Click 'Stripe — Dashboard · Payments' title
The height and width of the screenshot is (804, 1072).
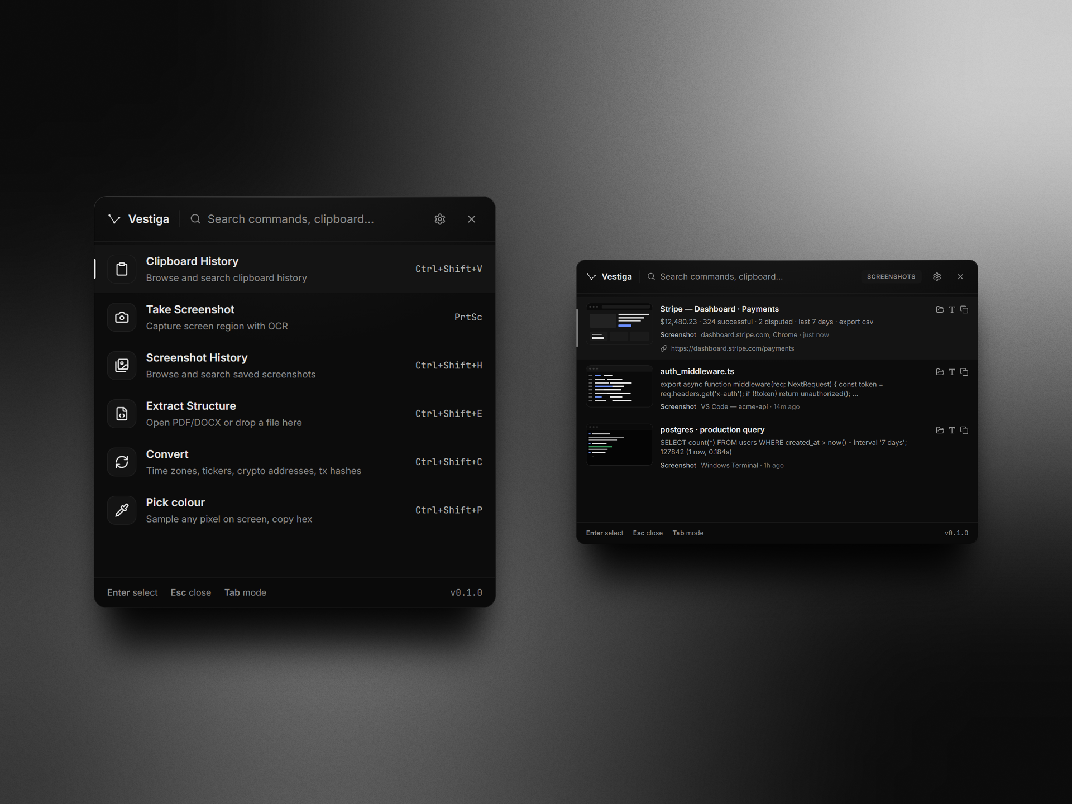click(719, 309)
